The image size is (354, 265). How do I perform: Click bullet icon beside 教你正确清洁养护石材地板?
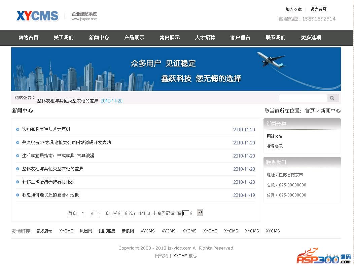click(17, 182)
